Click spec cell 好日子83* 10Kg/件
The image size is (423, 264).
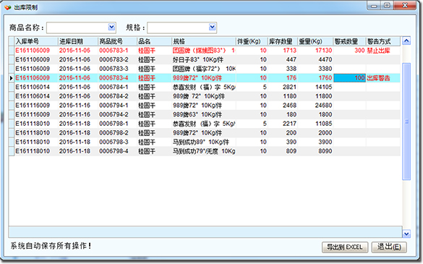[x=204, y=59]
